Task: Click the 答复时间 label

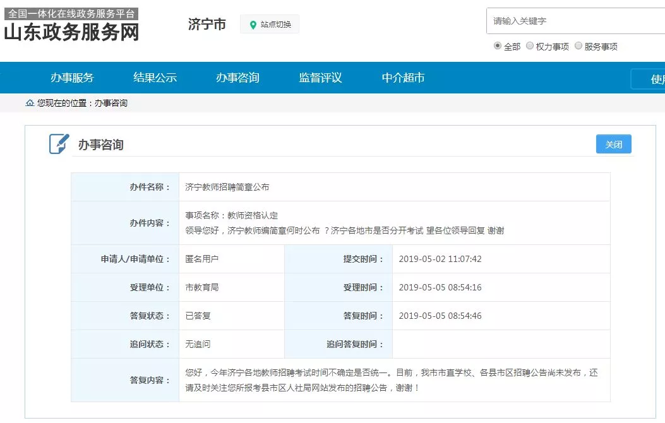Action: click(x=364, y=316)
